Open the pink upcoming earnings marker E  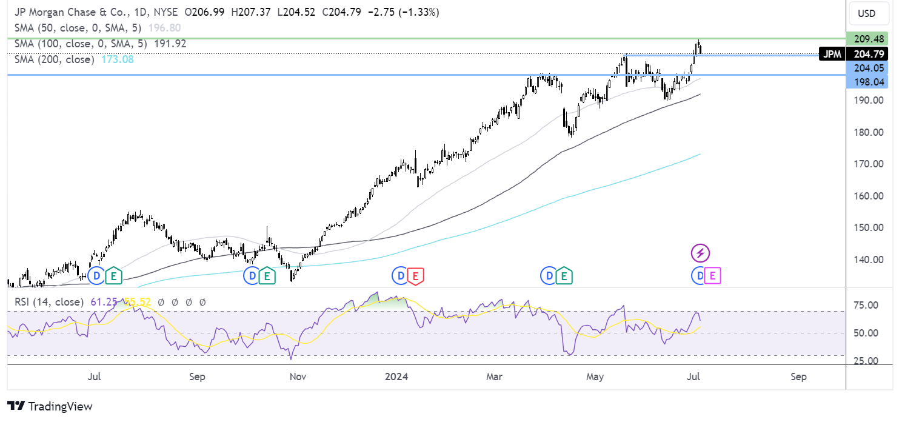713,276
